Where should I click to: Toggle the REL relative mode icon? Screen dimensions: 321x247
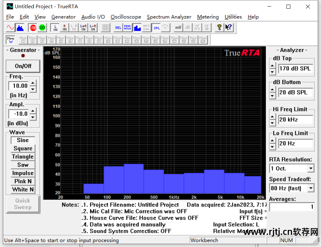(118, 27)
